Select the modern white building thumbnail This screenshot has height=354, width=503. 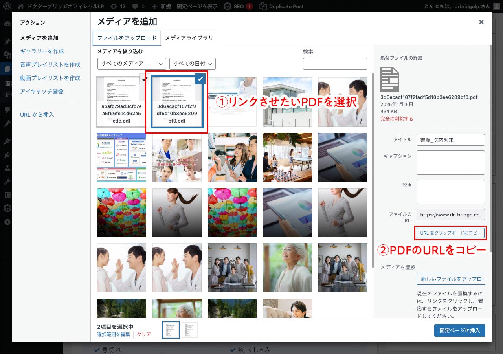click(287, 102)
